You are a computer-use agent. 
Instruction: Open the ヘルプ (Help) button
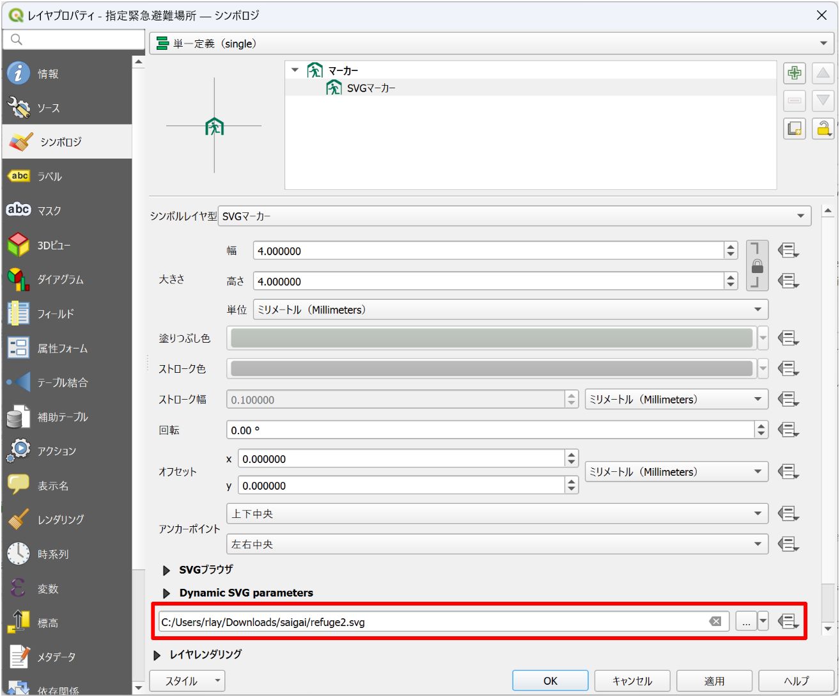tap(797, 681)
